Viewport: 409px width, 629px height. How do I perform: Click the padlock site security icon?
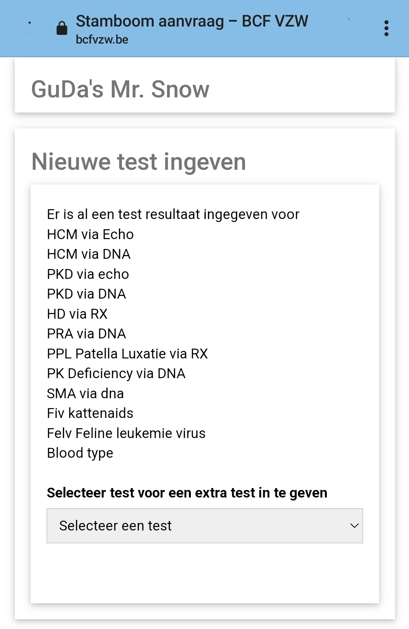(x=62, y=28)
